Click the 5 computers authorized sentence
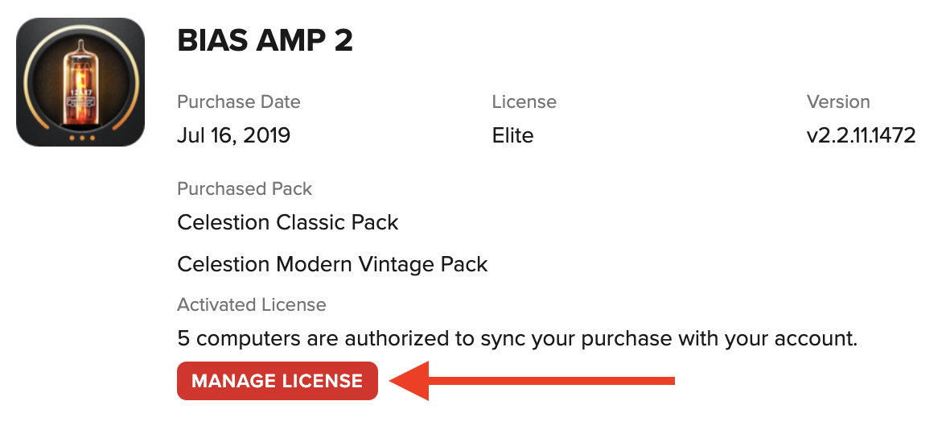The image size is (946, 430). [517, 338]
